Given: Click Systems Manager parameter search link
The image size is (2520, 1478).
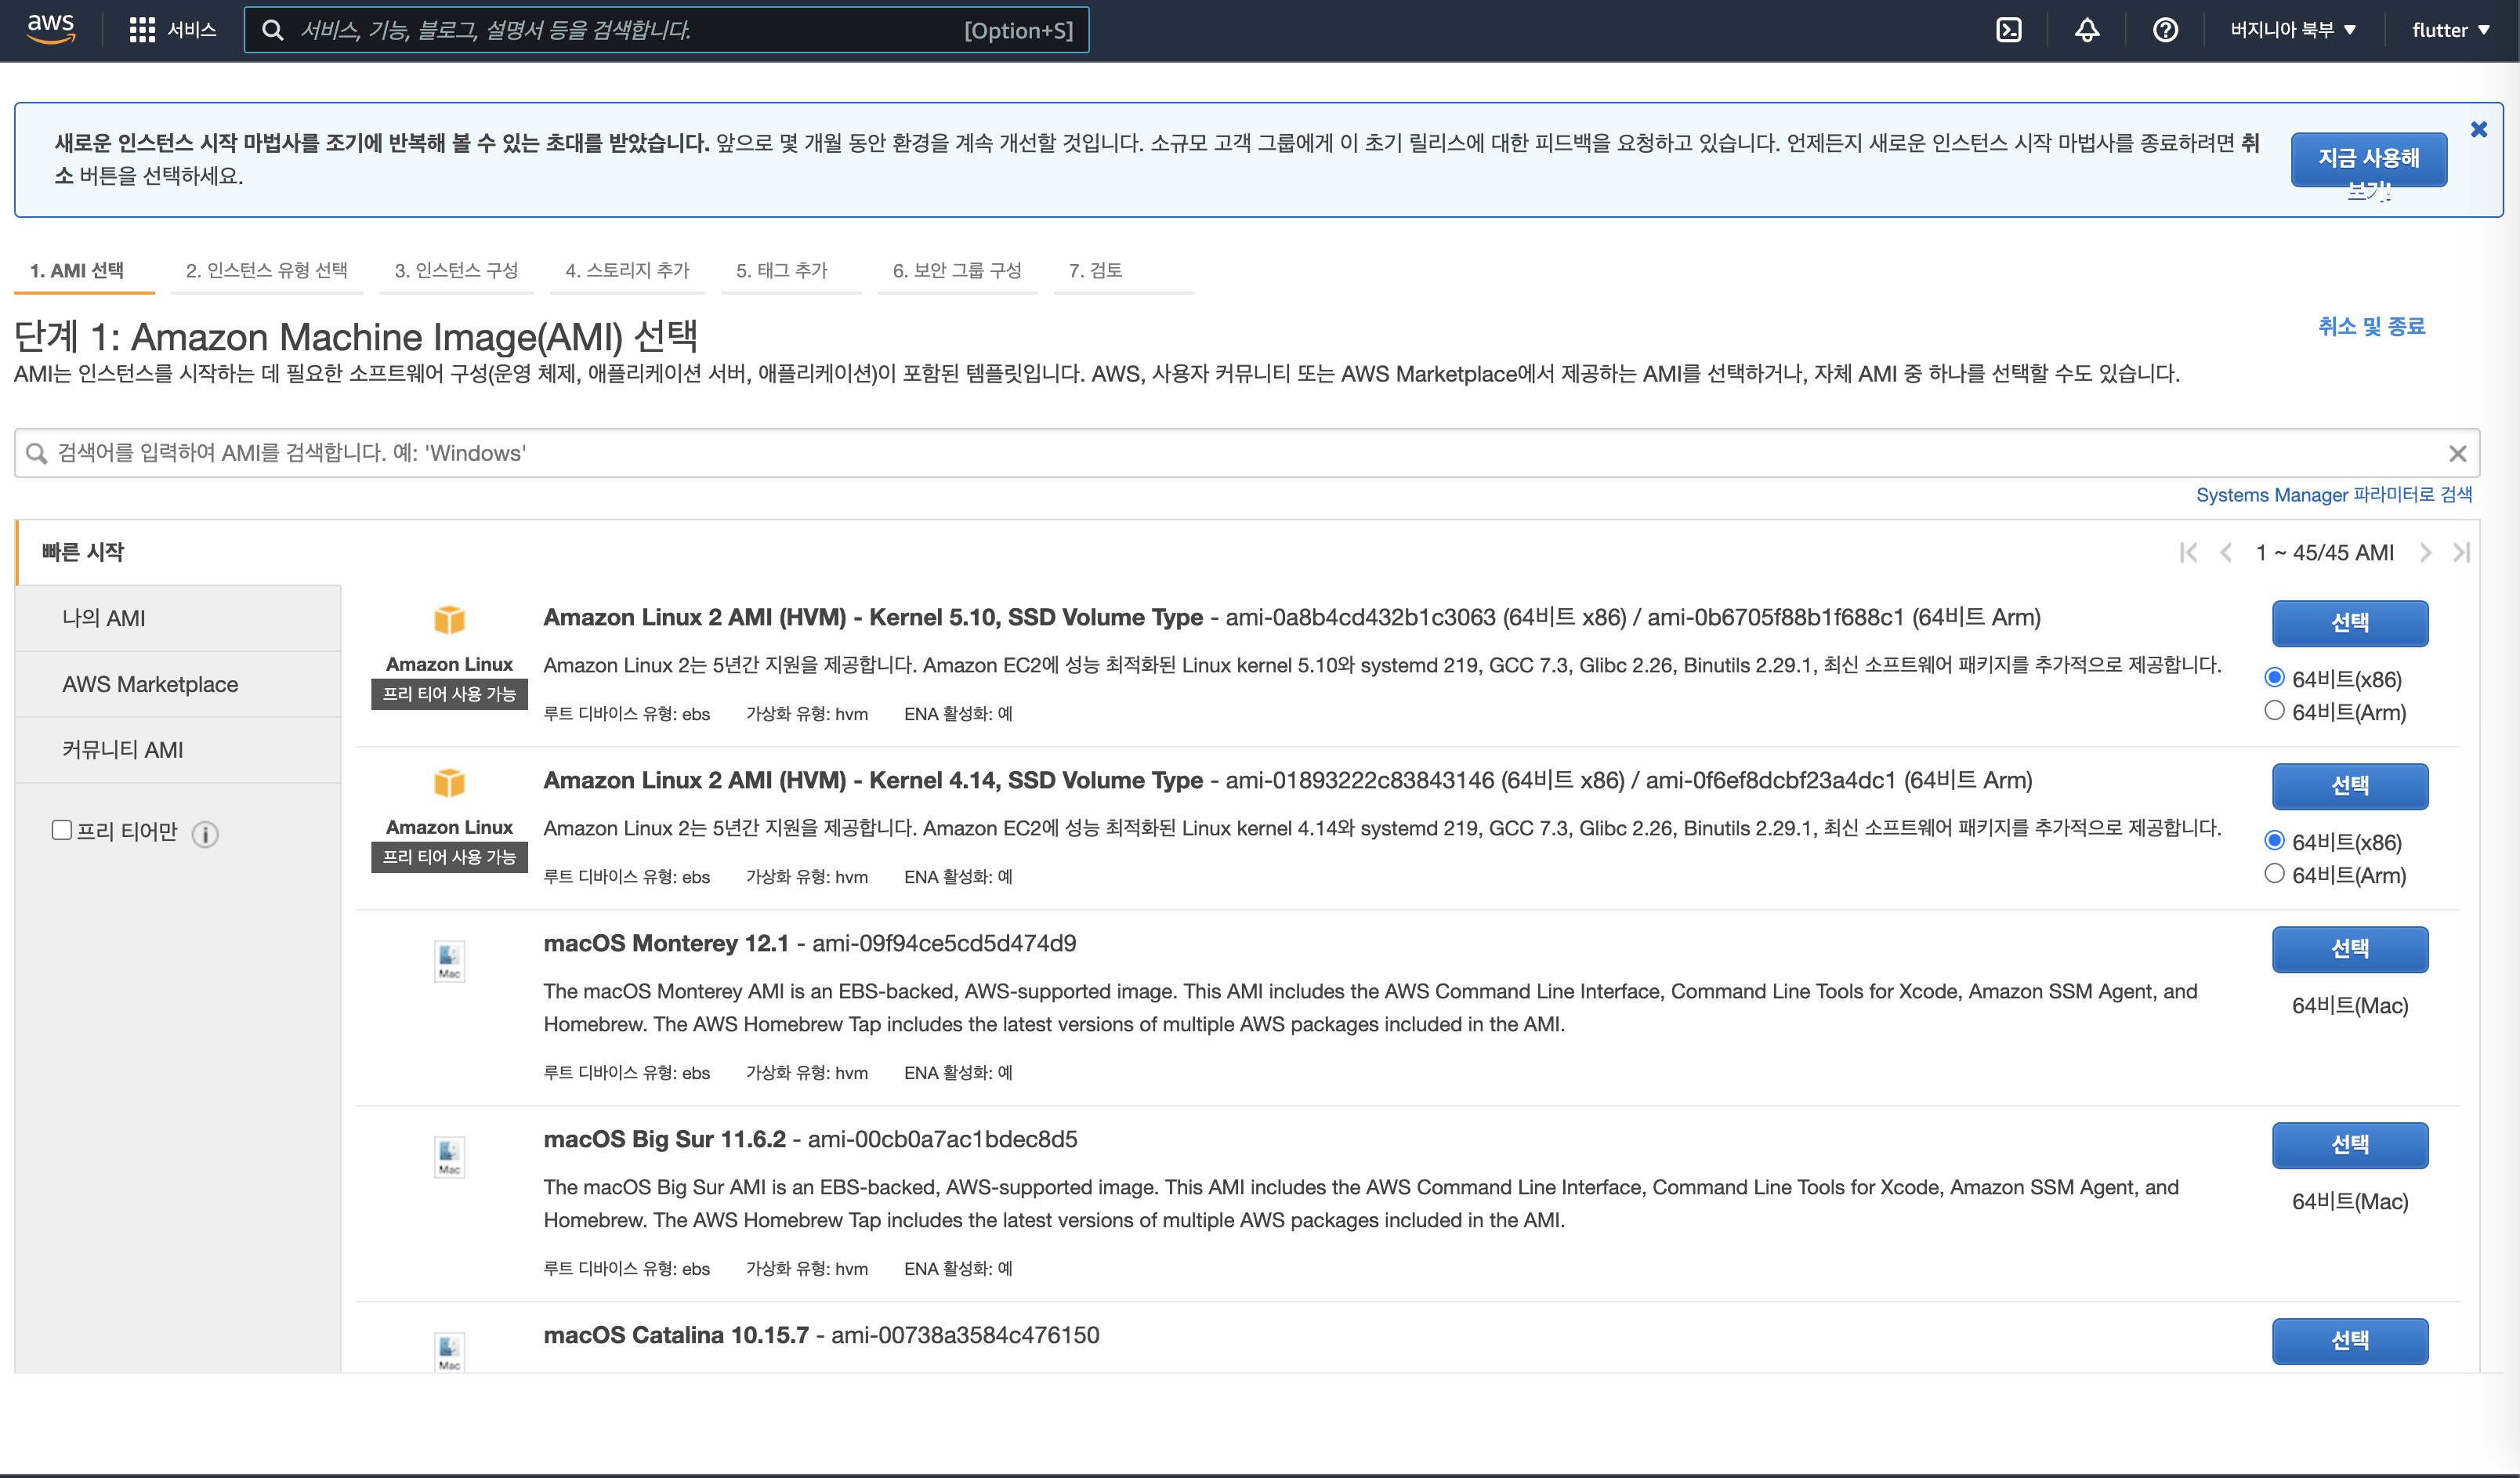Looking at the screenshot, I should point(2333,495).
